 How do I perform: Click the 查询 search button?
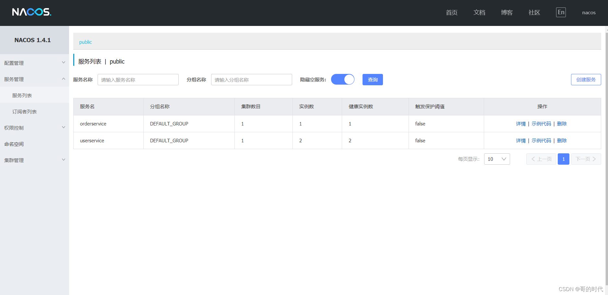point(373,80)
